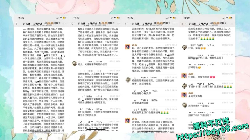Tap back arrow in second chat screenshot
The width and height of the screenshot is (250, 140).
[x=72, y=24]
